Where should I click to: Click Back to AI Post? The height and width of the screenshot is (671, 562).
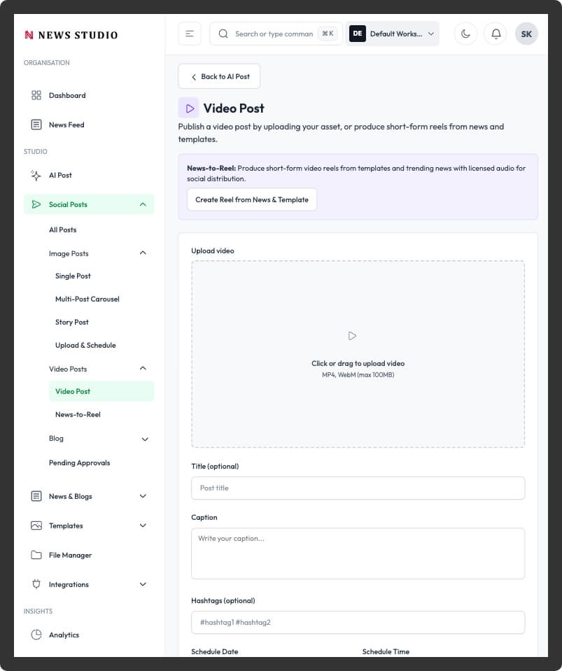coord(219,76)
